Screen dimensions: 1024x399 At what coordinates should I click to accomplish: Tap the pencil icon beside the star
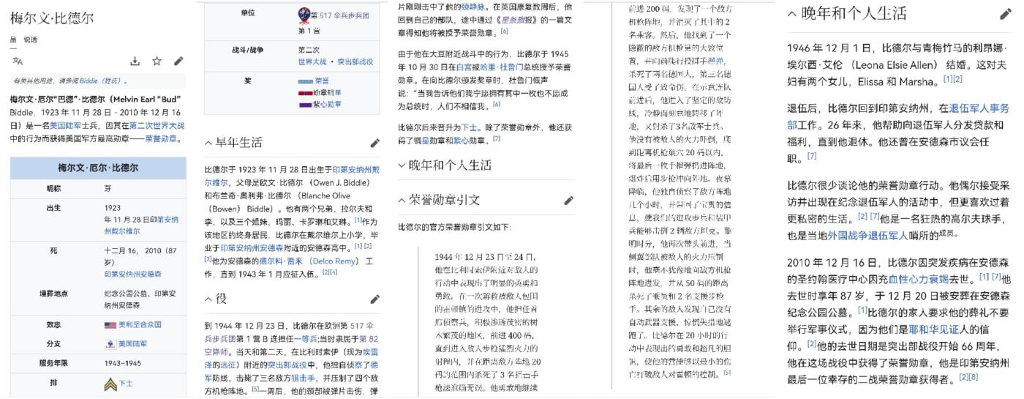[178, 61]
